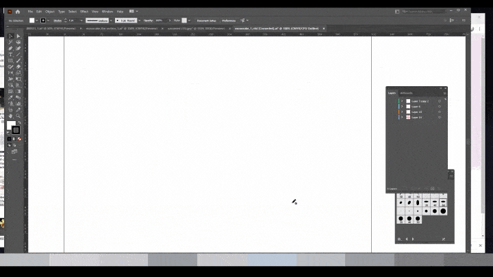Open the 5 pt. Round brush dropdown
Screen dimensions: 493x277
click(x=139, y=21)
